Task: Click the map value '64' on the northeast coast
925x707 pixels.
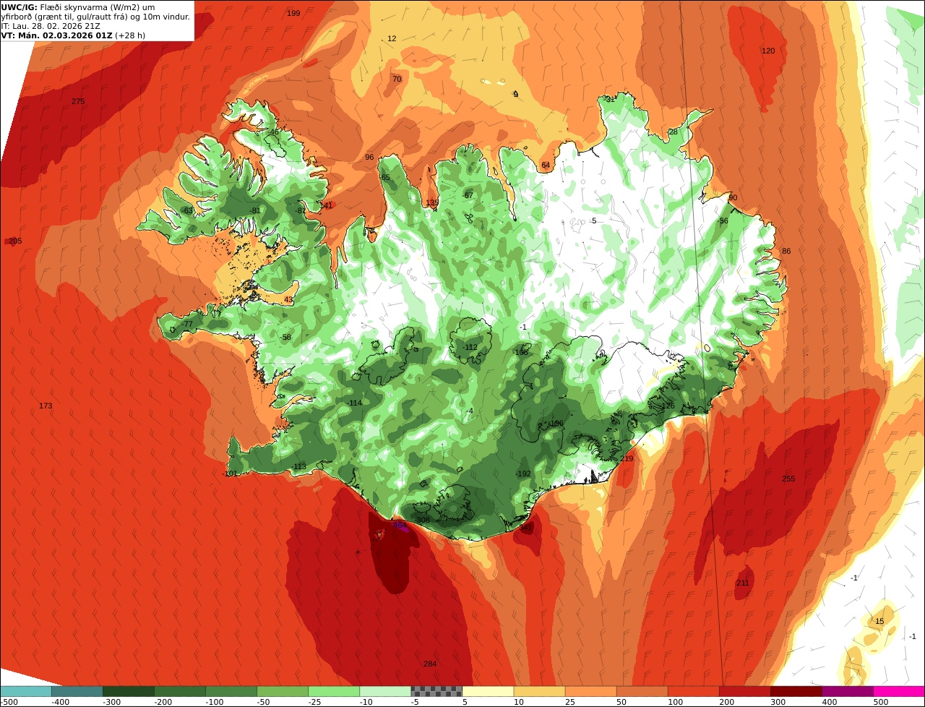Action: pos(546,165)
